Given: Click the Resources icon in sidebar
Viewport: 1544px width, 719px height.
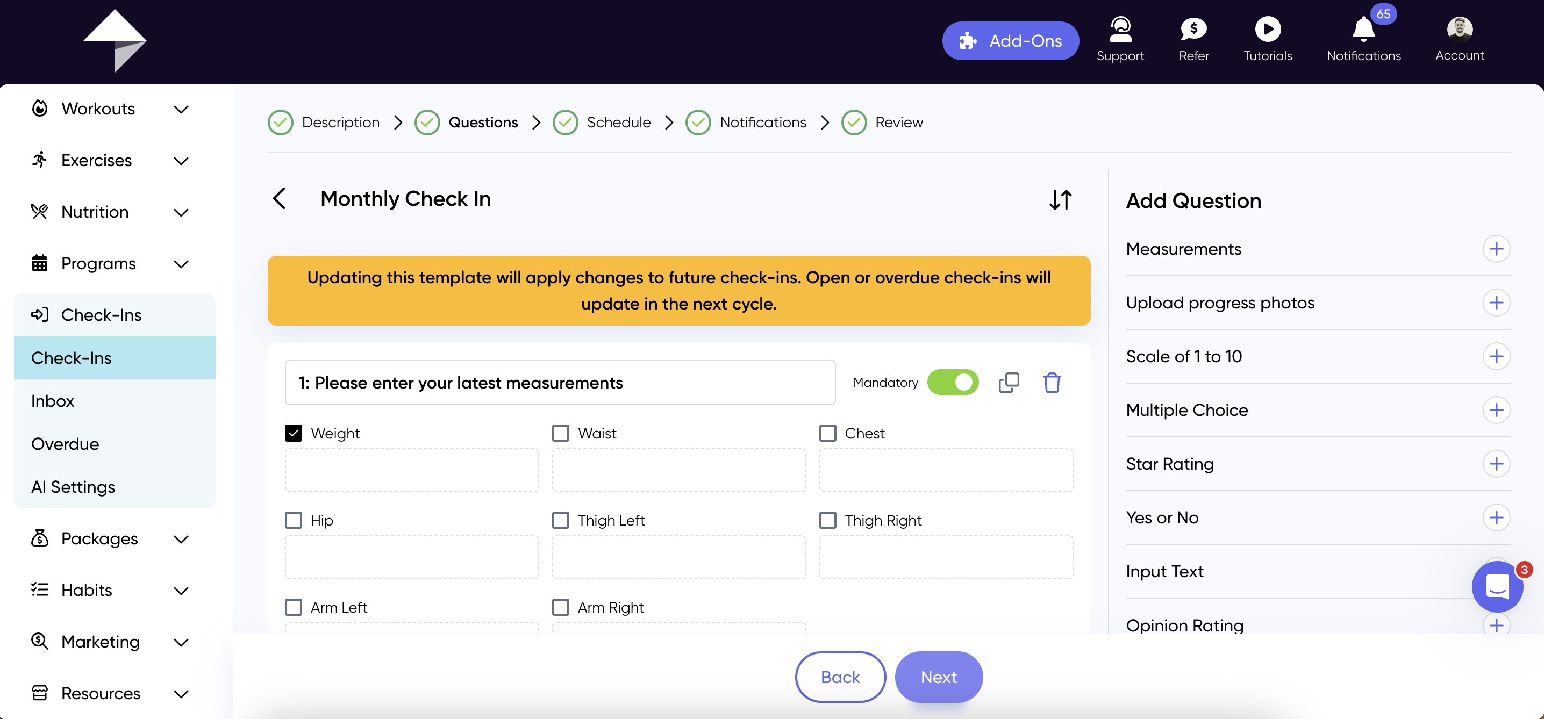Looking at the screenshot, I should click(40, 693).
